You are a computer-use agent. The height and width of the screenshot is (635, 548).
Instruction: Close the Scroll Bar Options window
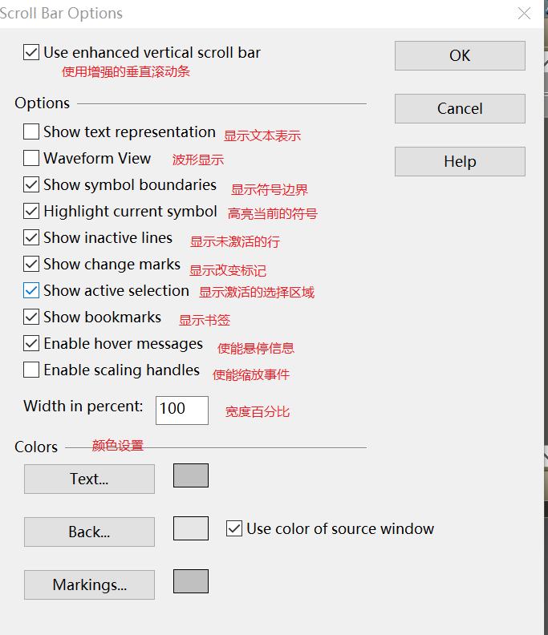524,14
